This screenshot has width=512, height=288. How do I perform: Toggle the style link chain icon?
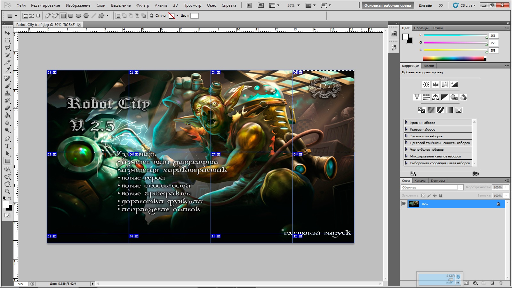coord(151,16)
